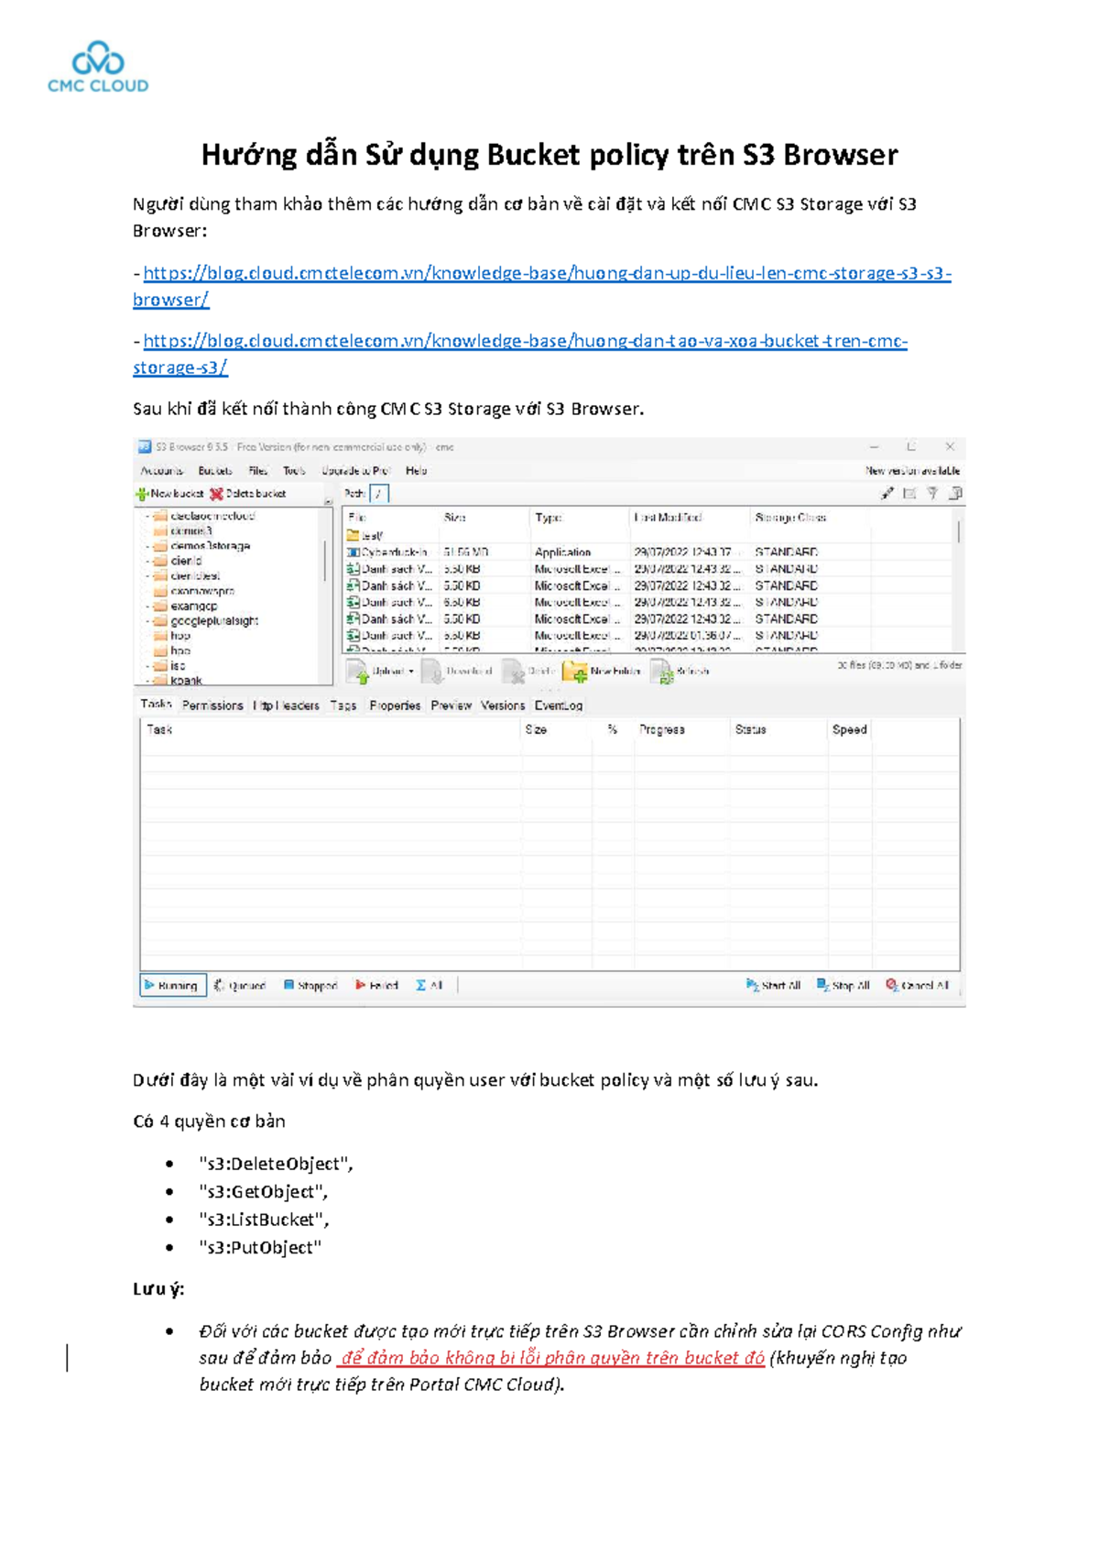Click the Delete files button icon
The height and width of the screenshot is (1554, 1099).
pyautogui.click(x=514, y=672)
